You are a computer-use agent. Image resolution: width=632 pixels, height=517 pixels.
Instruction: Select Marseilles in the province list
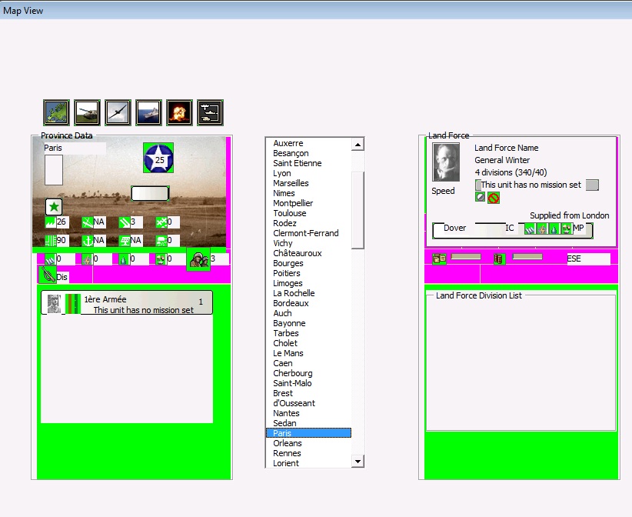[291, 183]
